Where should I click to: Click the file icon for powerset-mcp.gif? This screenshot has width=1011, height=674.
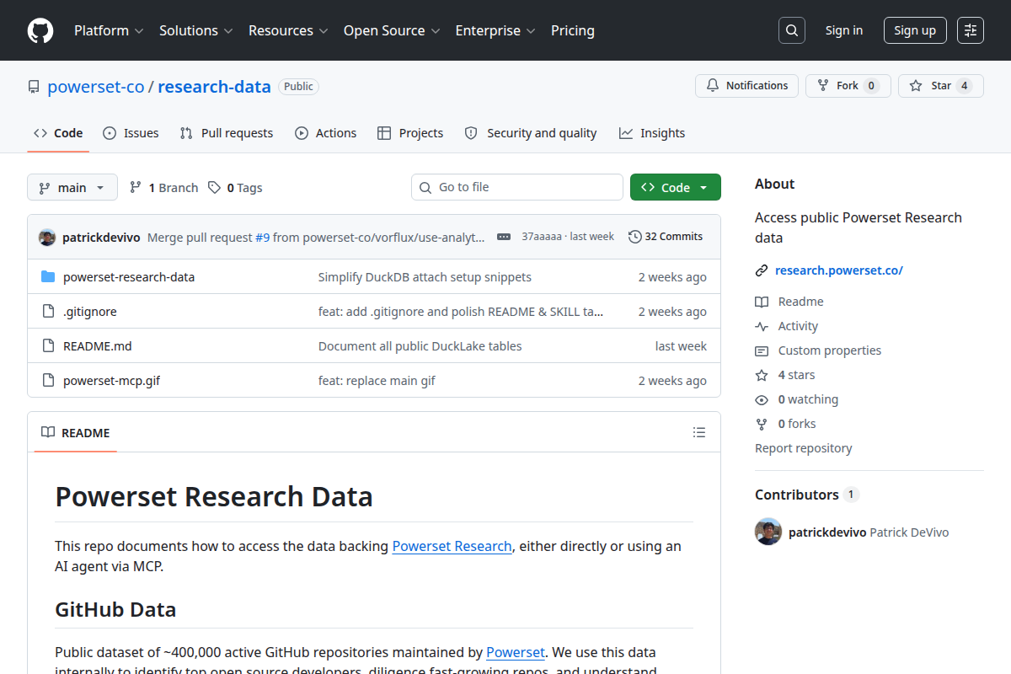point(48,381)
